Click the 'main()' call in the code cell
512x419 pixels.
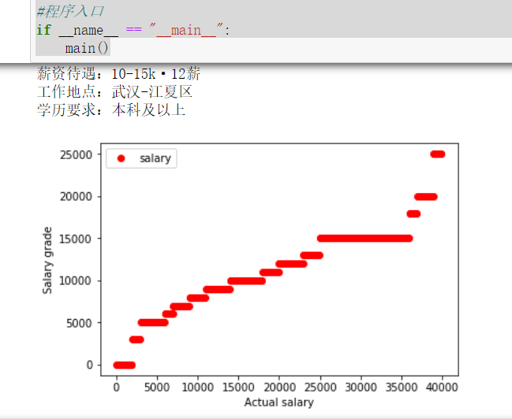pos(87,48)
